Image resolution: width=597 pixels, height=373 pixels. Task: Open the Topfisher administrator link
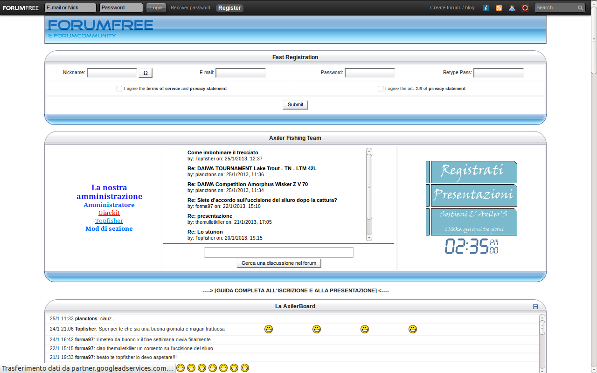(x=109, y=221)
